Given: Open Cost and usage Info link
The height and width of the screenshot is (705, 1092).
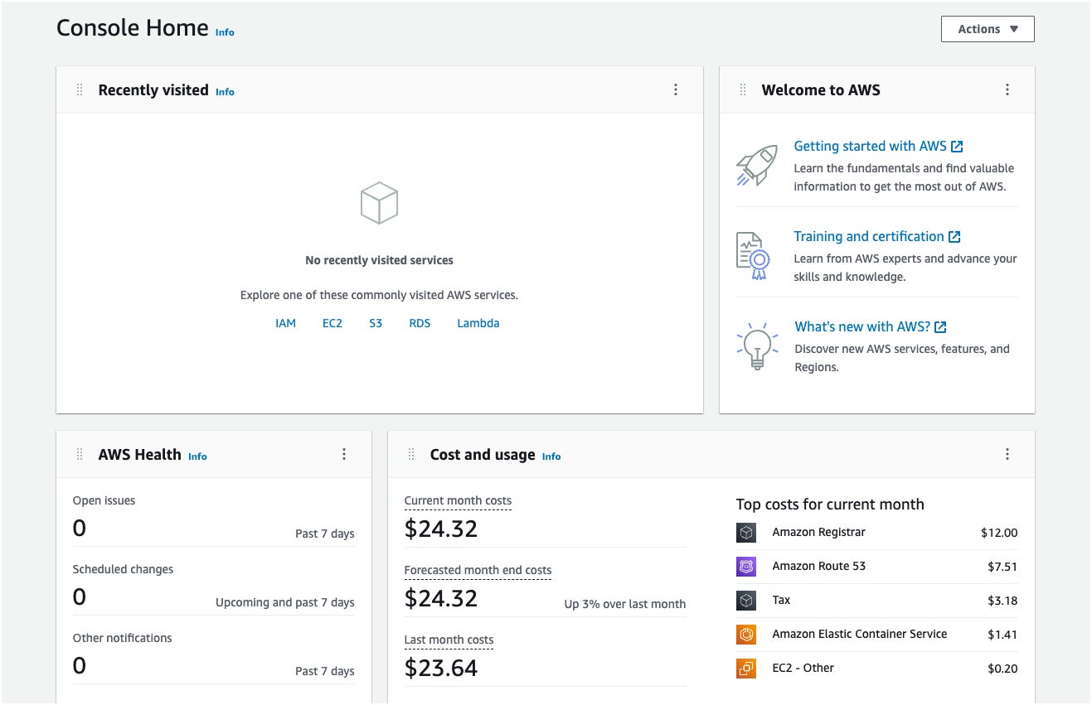Looking at the screenshot, I should (551, 456).
